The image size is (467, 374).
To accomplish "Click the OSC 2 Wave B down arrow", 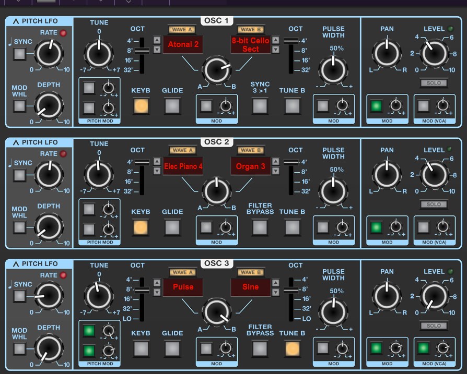I will coord(276,171).
